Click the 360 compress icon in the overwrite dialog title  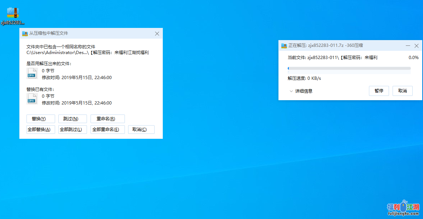[x=25, y=34]
